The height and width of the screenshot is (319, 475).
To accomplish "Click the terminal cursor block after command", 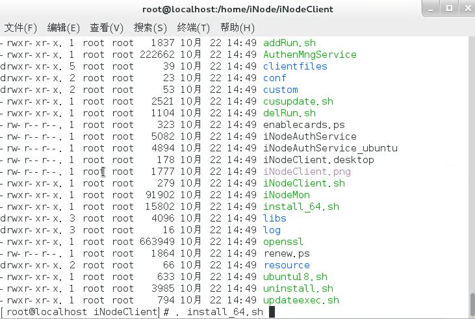I will pos(272,312).
